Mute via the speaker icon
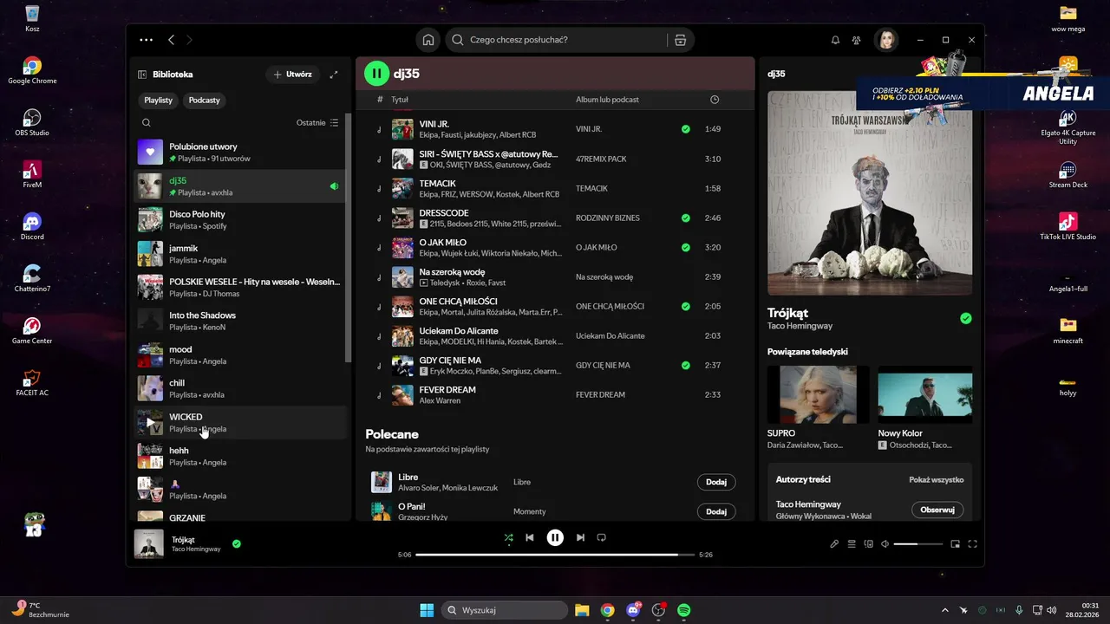 click(x=885, y=544)
